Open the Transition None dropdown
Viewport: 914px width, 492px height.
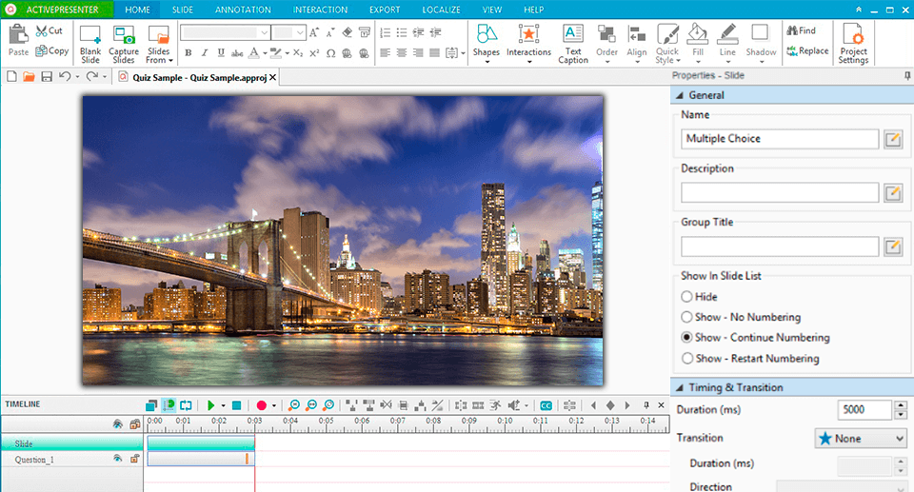[861, 439]
